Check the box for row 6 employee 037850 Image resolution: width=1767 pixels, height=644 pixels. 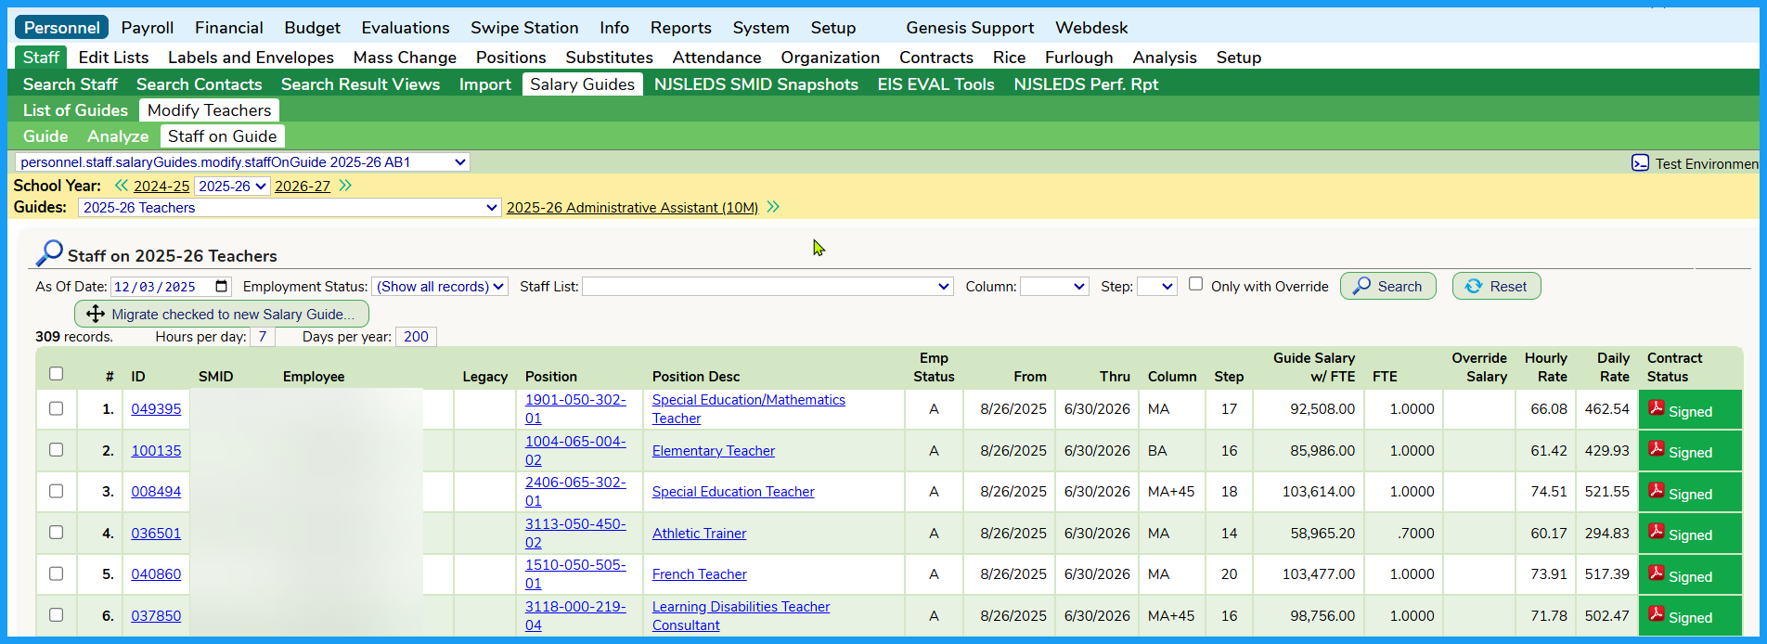[x=56, y=614]
